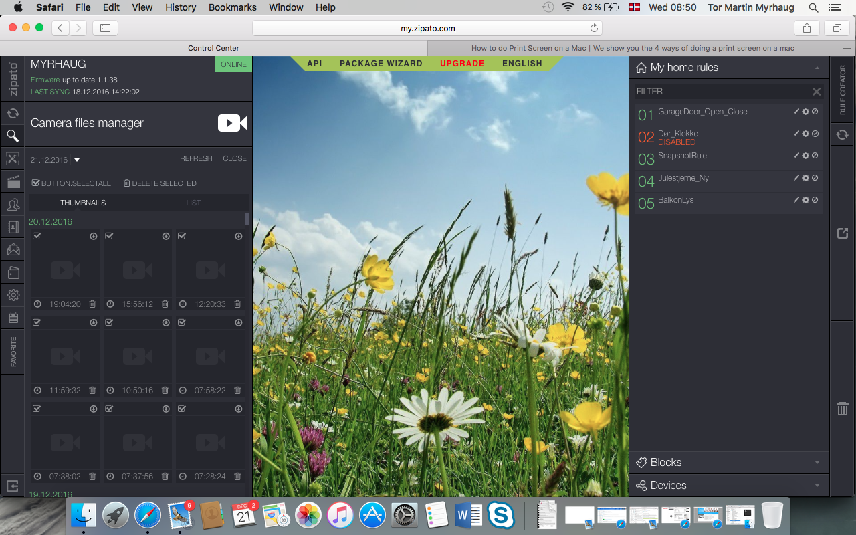
Task: Click the search magnifier icon in left sidebar
Action: point(13,136)
